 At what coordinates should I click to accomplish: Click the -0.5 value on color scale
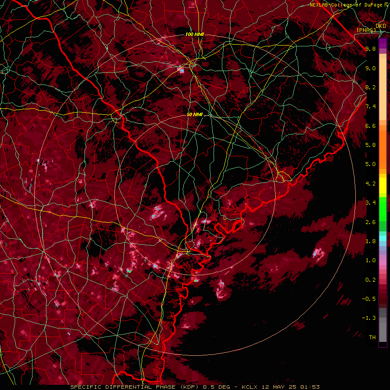click(x=369, y=299)
